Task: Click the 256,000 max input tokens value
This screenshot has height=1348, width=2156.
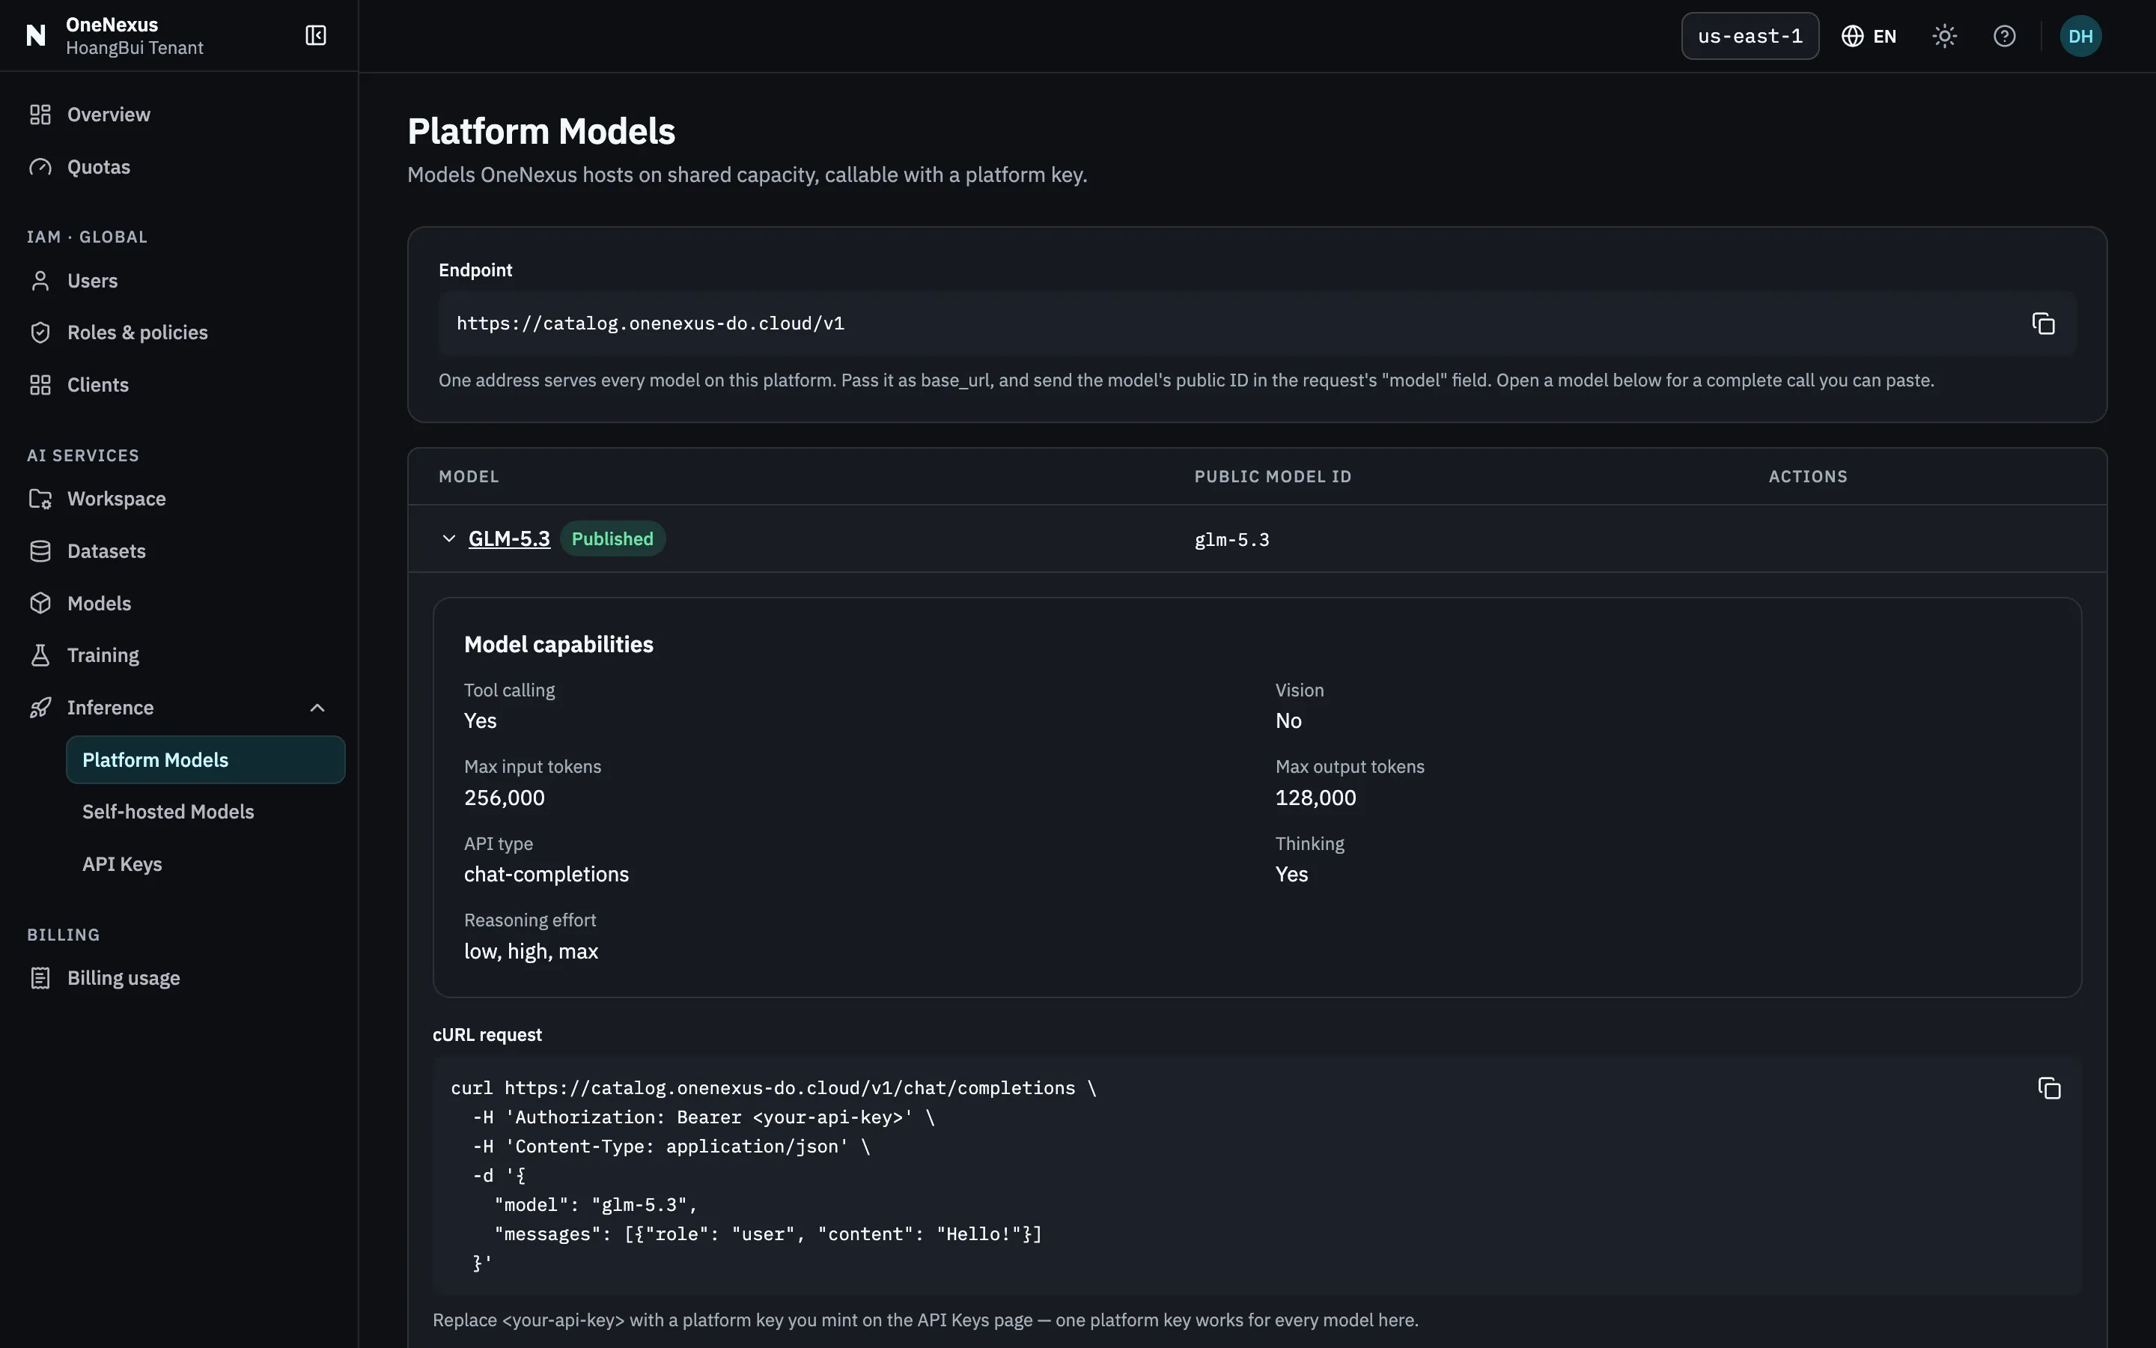Action: 505,798
